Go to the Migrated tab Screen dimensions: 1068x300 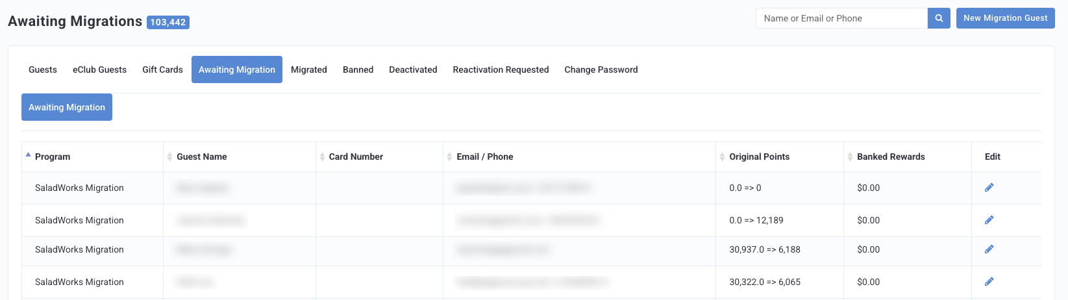click(309, 69)
